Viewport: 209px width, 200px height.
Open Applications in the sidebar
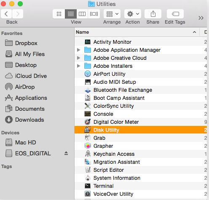pyautogui.click(x=26, y=98)
